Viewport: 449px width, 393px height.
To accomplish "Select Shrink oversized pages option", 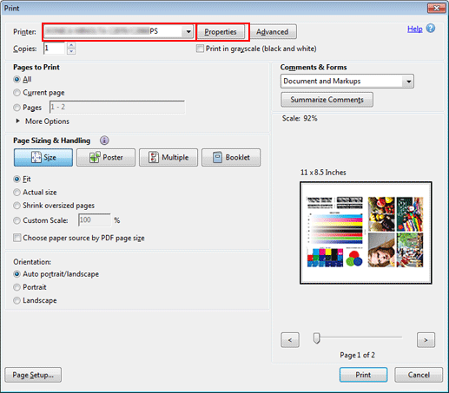I will (17, 206).
